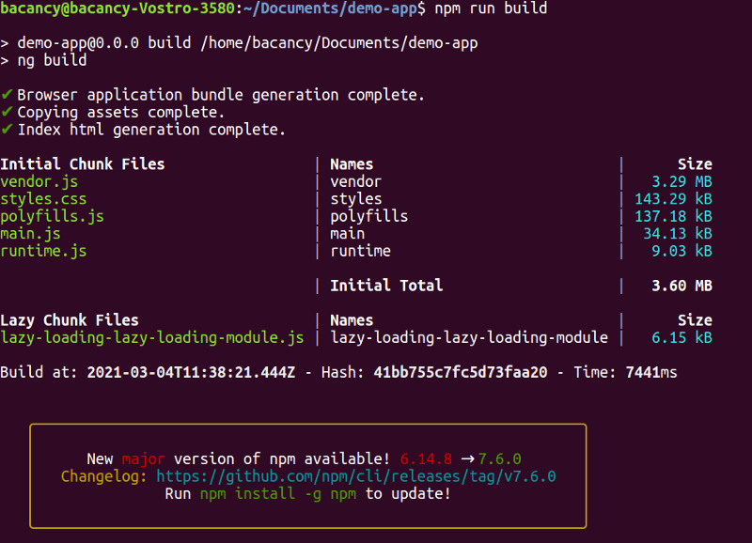Click the 'vendor' name in Names column
752x543 pixels.
tap(356, 181)
